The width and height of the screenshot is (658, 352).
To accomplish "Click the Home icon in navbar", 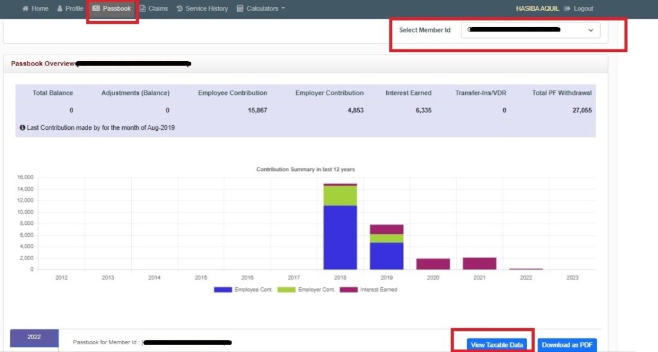I will 26,9.
